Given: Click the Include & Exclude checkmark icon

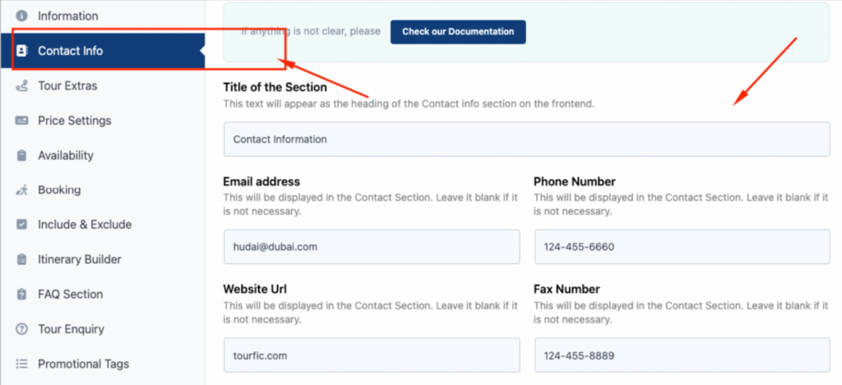Looking at the screenshot, I should [x=21, y=225].
